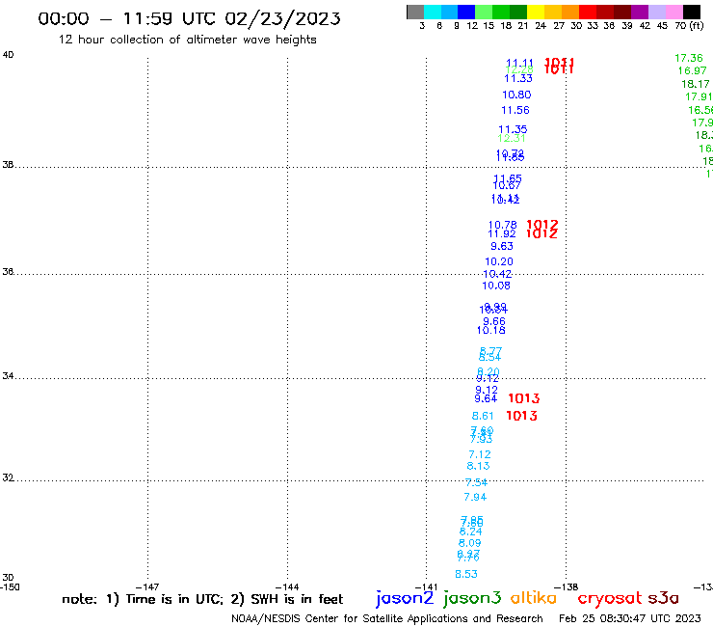Screen dimensions: 713x627
Task: Click the blue value 11.35
Action: click(513, 129)
